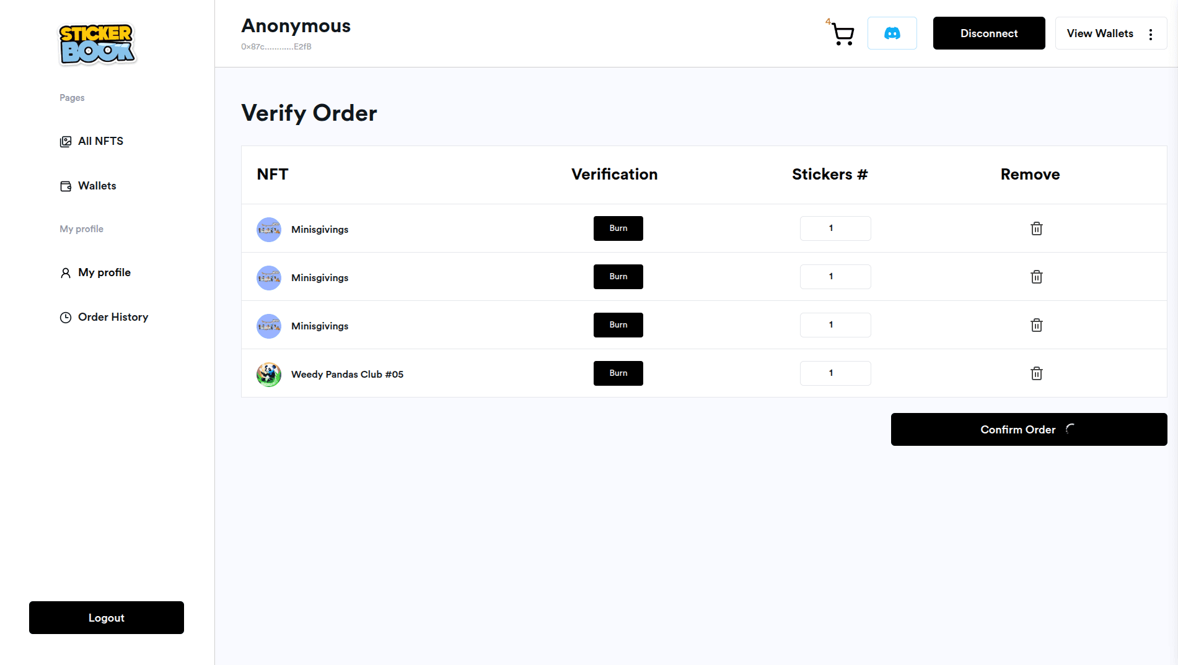Delete the second Minisgivings item with trash icon
Screen dimensions: 1178x665
pos(1036,277)
